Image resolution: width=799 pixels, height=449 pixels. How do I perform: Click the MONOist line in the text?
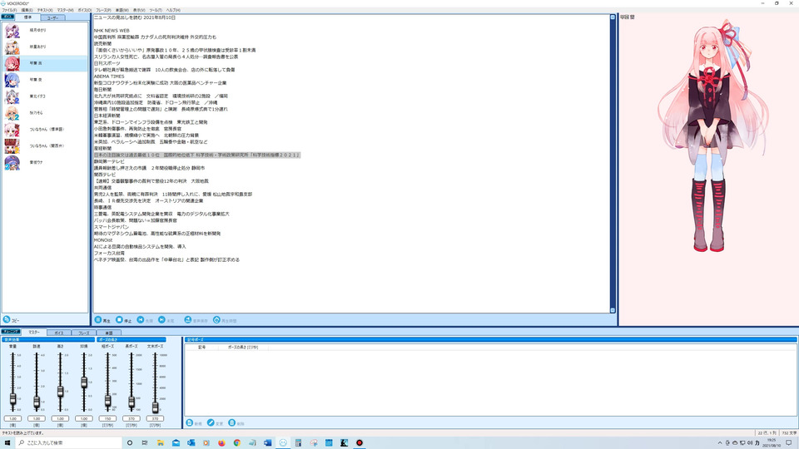click(103, 239)
